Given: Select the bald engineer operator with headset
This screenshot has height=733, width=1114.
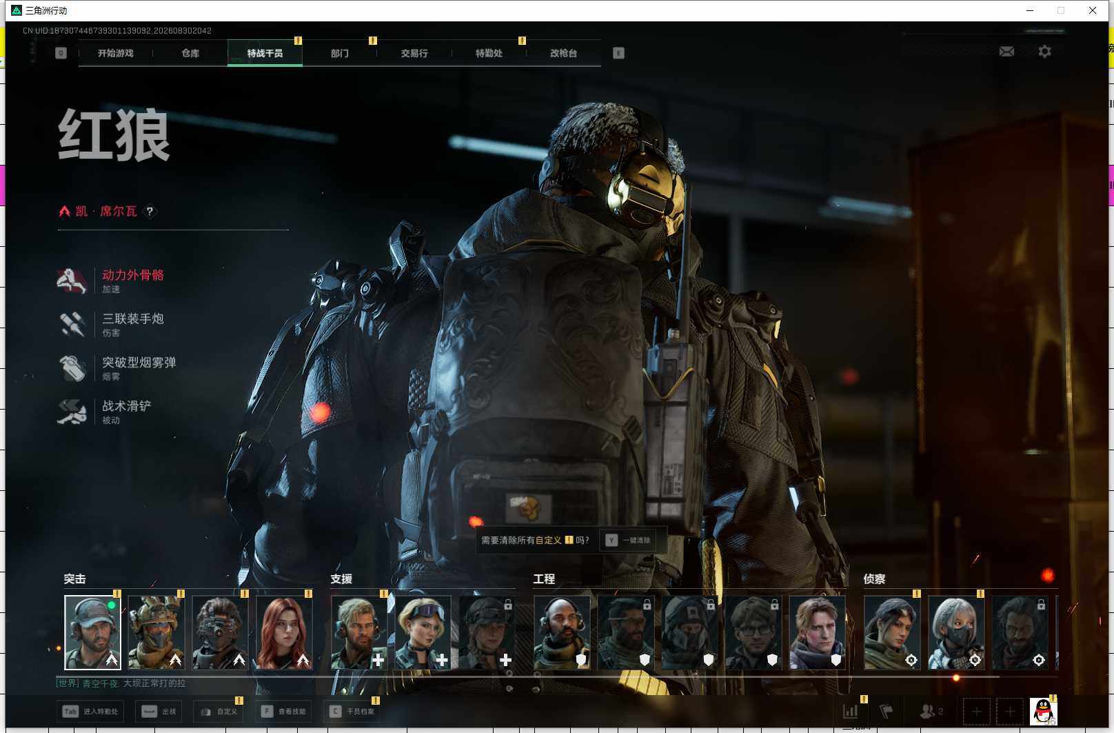Looking at the screenshot, I should pos(562,632).
